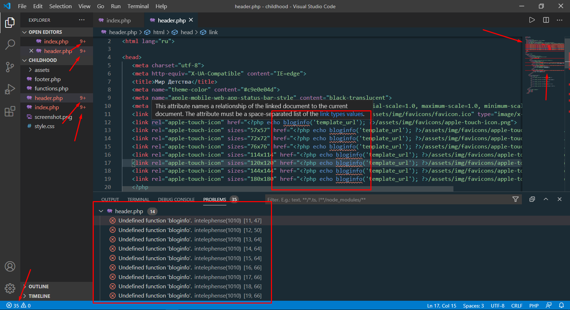Change line endings via CRLF

517,305
